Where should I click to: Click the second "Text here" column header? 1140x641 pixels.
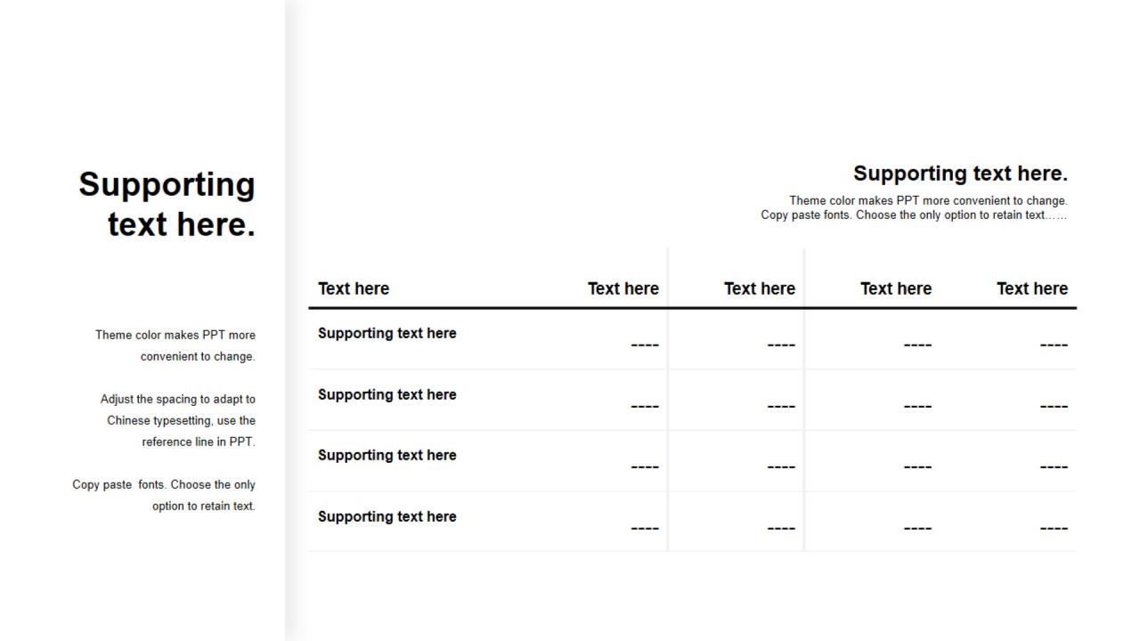[623, 288]
